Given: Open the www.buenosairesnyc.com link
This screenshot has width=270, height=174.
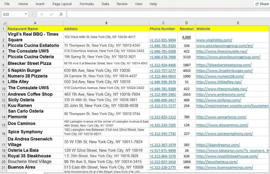Looking at the screenshot, I should 225,168.
